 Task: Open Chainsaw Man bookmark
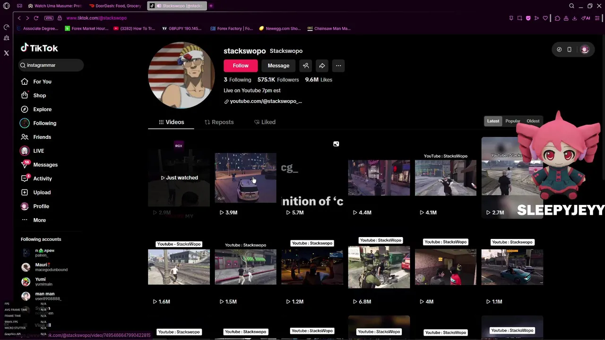tap(329, 28)
